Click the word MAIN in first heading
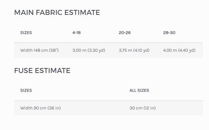The width and height of the screenshot is (209, 130). [24, 12]
